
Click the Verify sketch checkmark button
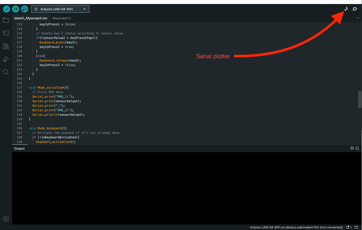coord(7,9)
